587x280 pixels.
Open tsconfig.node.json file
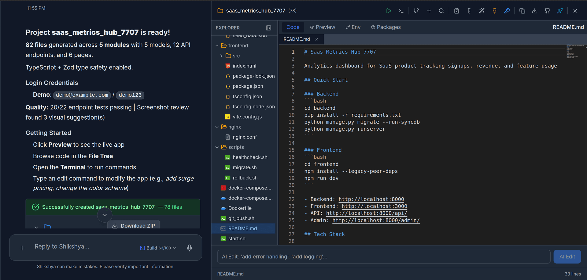pos(250,106)
